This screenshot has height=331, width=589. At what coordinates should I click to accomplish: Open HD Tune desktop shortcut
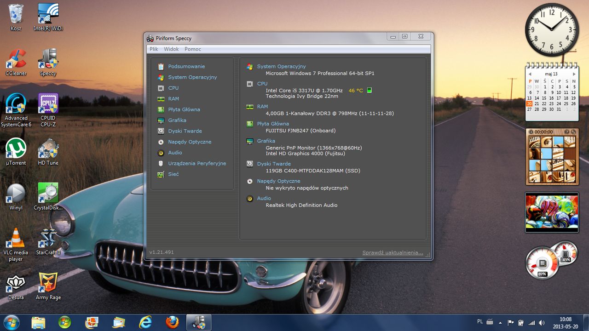tap(48, 152)
